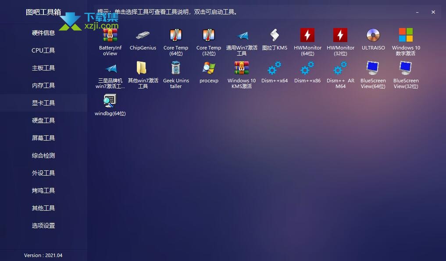The image size is (446, 261).
Task: Open the 硬盘工具 sidebar section
Action: click(x=43, y=120)
